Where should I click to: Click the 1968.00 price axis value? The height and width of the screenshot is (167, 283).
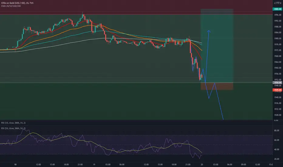pos(278,56)
